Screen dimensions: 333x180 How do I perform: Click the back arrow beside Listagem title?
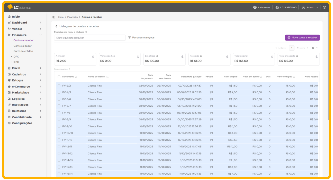56,26
